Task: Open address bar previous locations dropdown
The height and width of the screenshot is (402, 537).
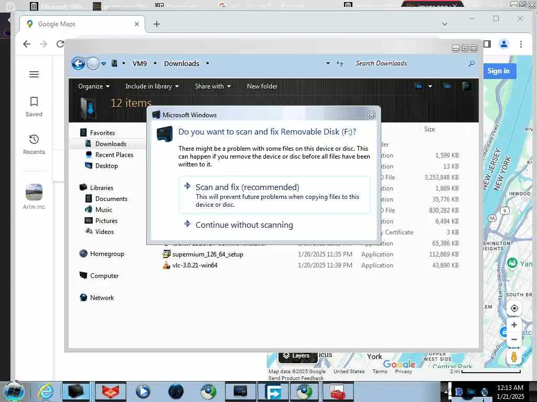Action: 328,63
